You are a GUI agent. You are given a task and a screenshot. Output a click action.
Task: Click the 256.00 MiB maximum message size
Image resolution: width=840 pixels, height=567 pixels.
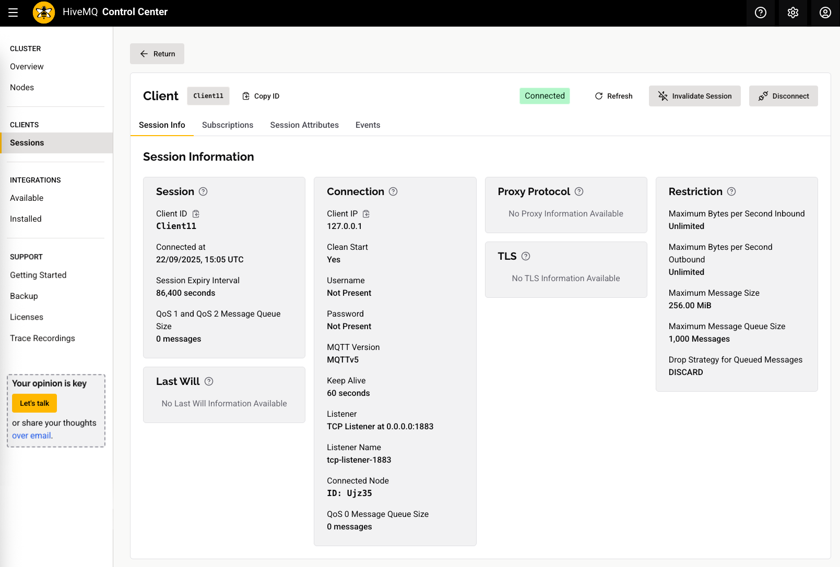[x=690, y=306]
